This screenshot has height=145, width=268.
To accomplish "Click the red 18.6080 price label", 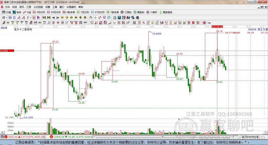I will [x=7, y=51].
